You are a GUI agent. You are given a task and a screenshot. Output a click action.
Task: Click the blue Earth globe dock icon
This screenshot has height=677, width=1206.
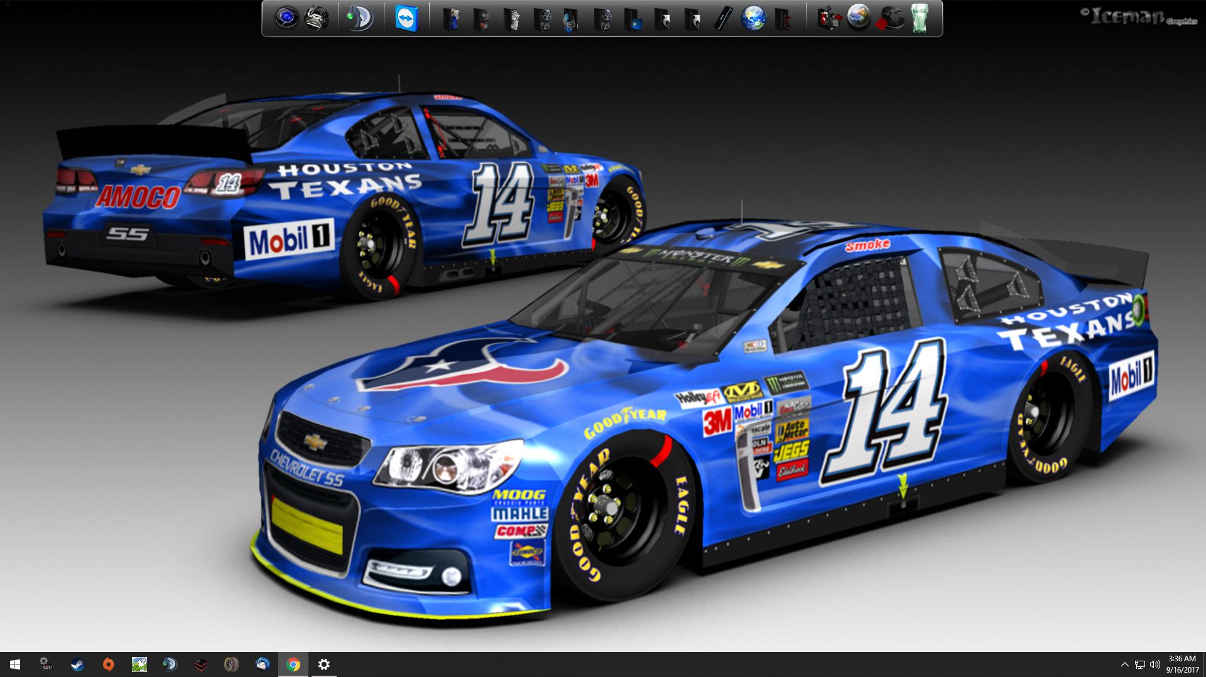click(x=752, y=18)
